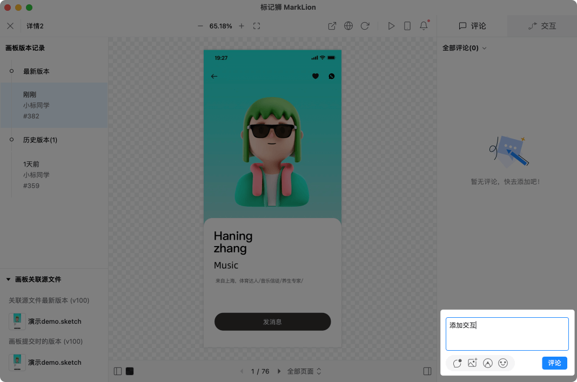The image size is (577, 382).
Task: Click the mobile device preview icon
Action: click(407, 26)
